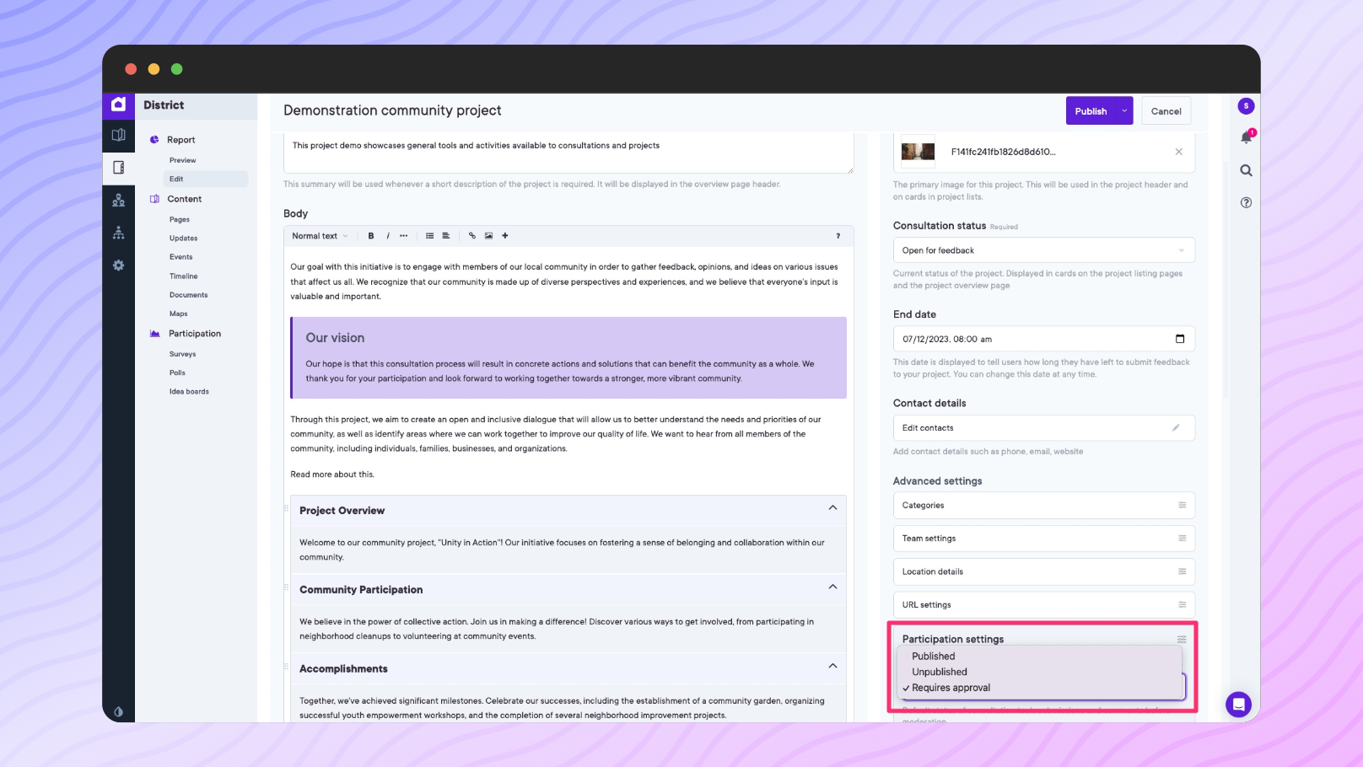Expand the Team settings panel
Viewport: 1363px width, 767px height.
[x=1043, y=539]
